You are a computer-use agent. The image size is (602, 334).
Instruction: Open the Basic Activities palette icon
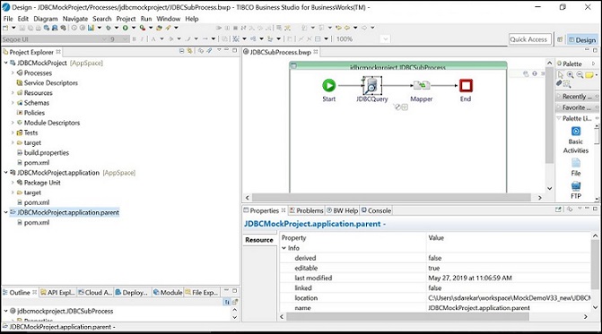pos(575,132)
